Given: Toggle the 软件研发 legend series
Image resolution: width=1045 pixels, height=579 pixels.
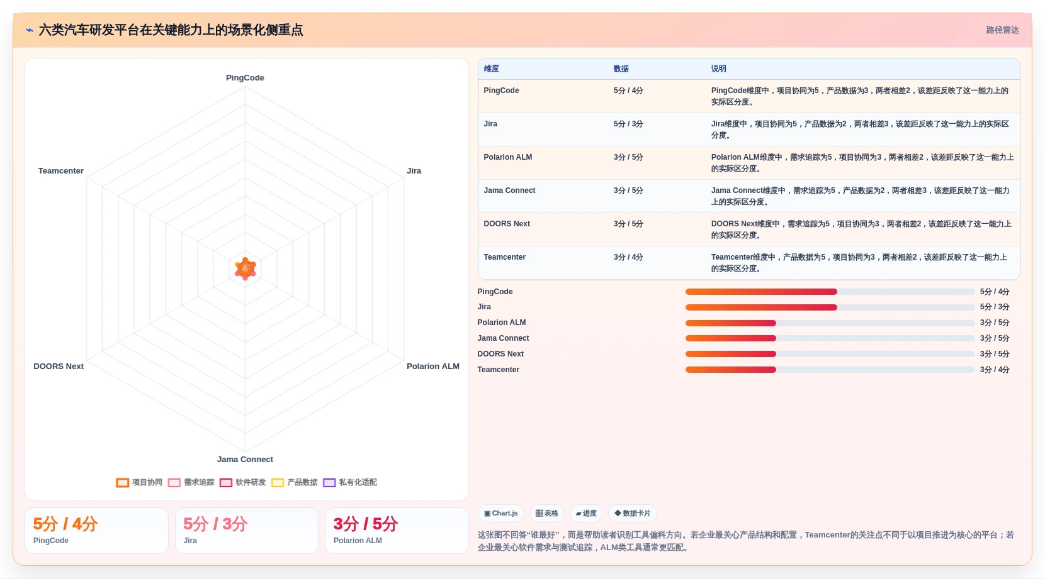Looking at the screenshot, I should pyautogui.click(x=243, y=483).
